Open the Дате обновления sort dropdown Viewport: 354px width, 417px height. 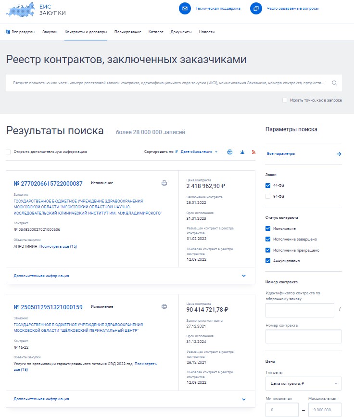[199, 152]
